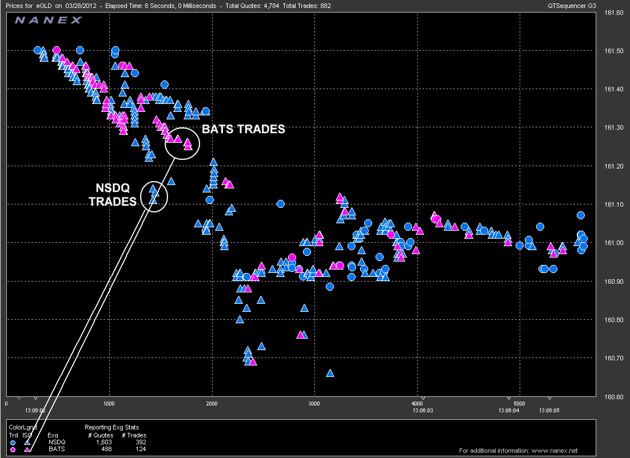Image resolution: width=630 pixels, height=458 pixels.
Task: Click the 161.60 price axis label
Action: point(613,13)
